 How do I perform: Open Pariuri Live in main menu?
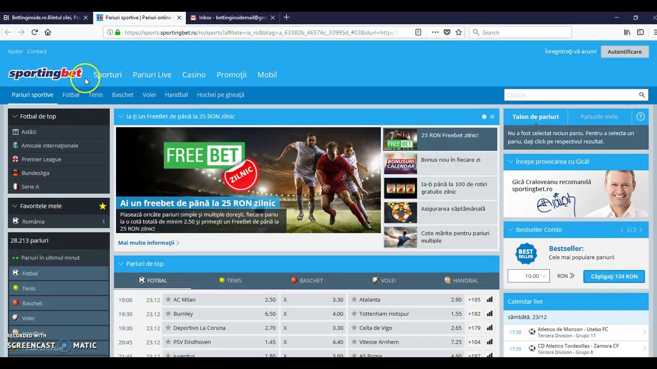click(x=152, y=74)
